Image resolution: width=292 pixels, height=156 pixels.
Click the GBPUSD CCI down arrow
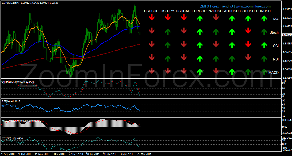point(248,44)
